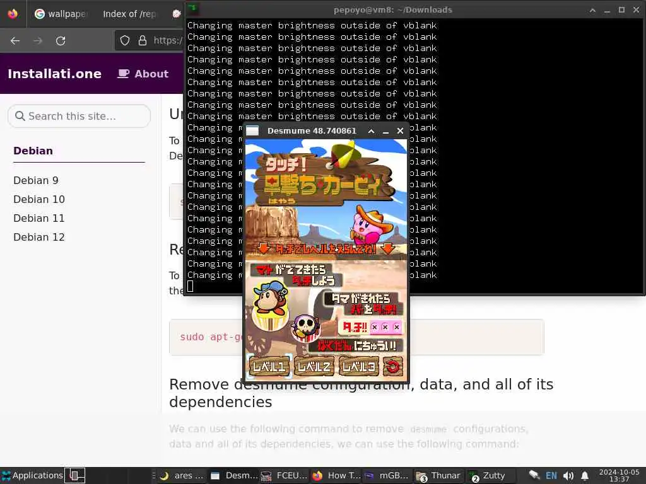The height and width of the screenshot is (484, 646).
Task: Select the Level 1 game button
Action: coord(269,366)
